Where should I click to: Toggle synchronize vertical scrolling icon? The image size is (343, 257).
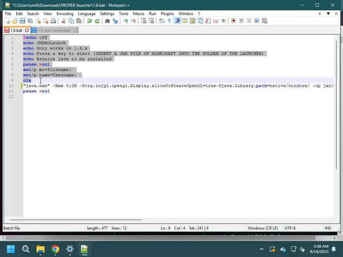pyautogui.click(x=143, y=21)
